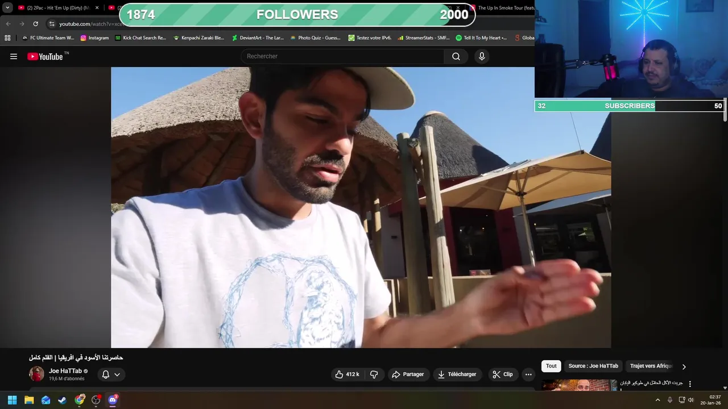Screen dimensions: 728x409
Task: Open the browser apps grid icon
Action: point(7,38)
